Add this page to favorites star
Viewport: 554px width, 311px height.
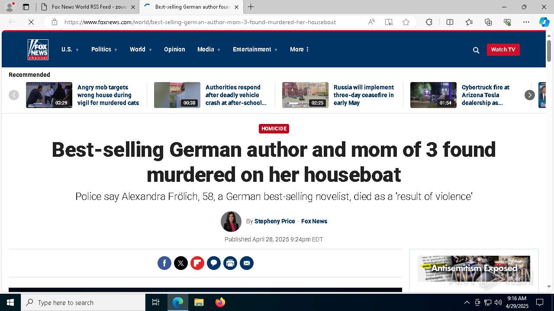pos(406,22)
